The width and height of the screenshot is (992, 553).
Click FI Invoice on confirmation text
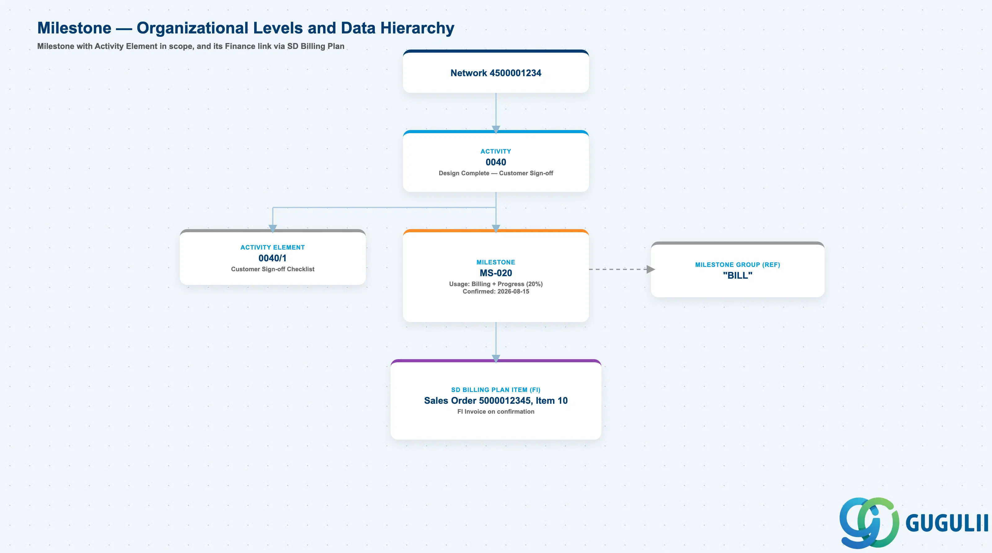click(x=496, y=412)
